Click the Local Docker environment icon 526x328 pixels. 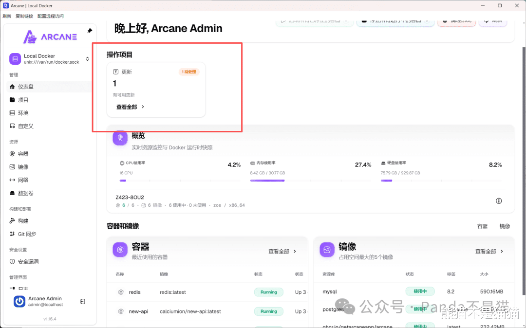(15, 59)
